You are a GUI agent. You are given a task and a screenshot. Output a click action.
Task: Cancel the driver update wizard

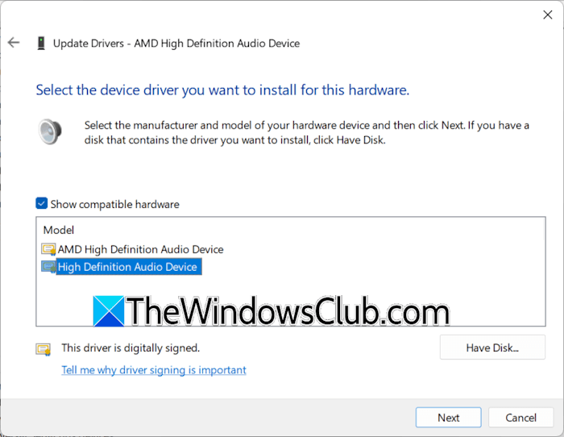[x=520, y=417]
